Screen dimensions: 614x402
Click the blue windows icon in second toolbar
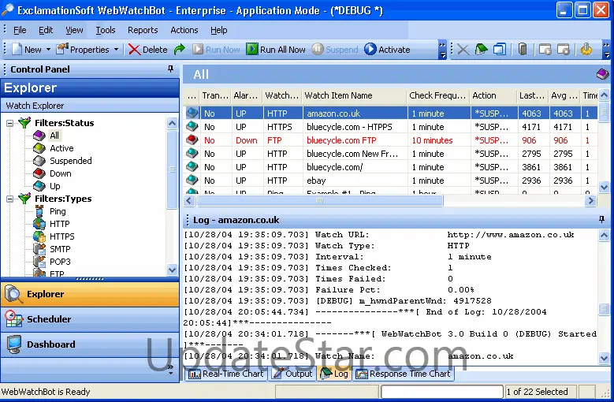tap(500, 50)
